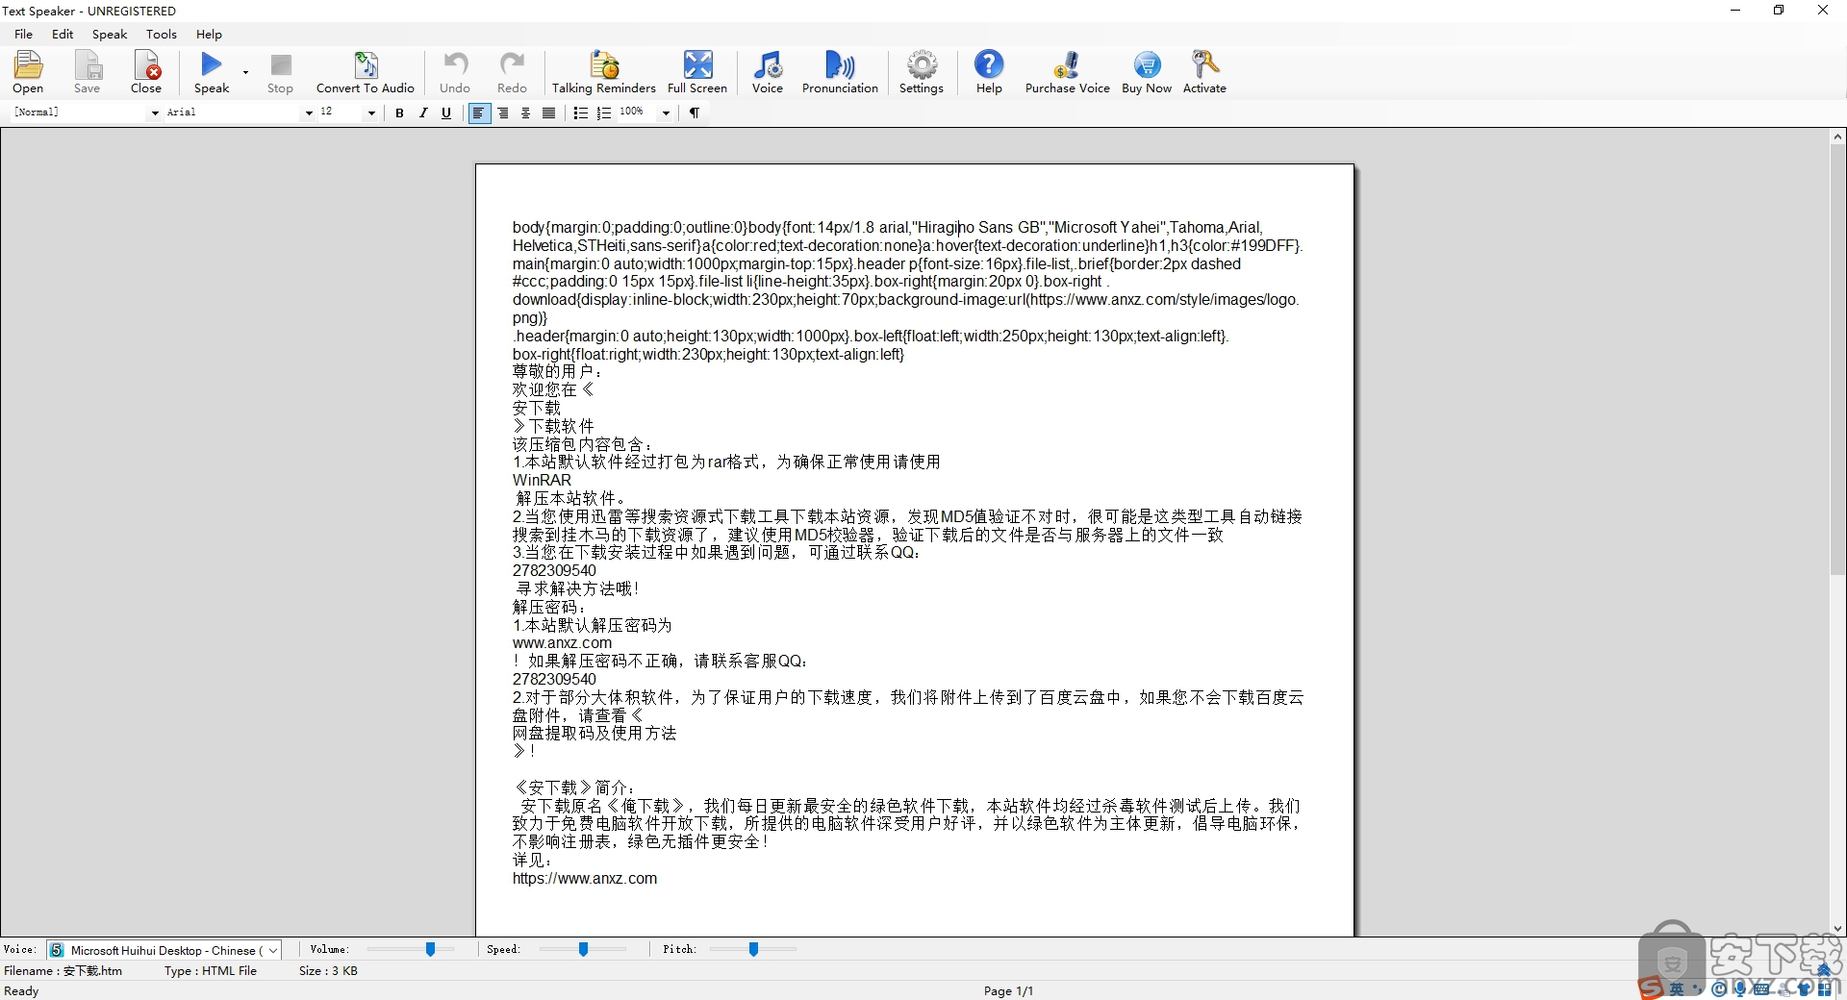
Task: Click the Save toolbar icon
Action: [87, 72]
